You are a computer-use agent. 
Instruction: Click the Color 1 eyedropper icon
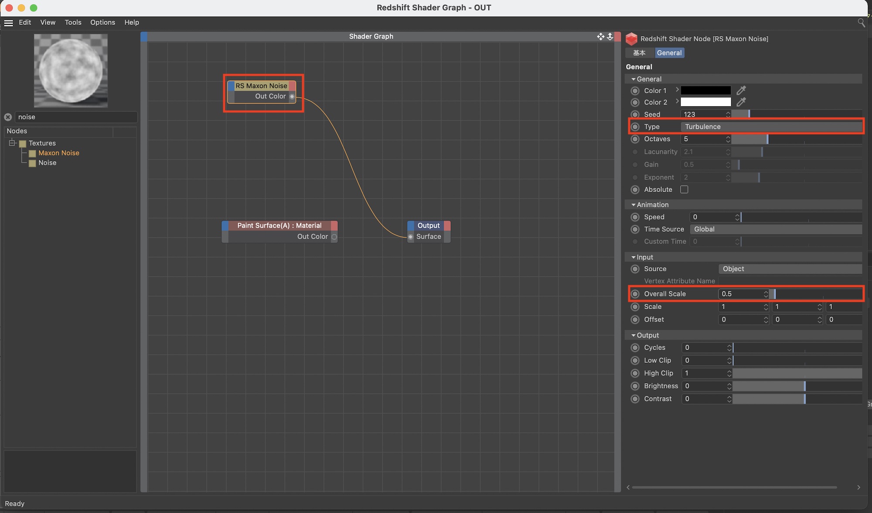[x=741, y=91]
